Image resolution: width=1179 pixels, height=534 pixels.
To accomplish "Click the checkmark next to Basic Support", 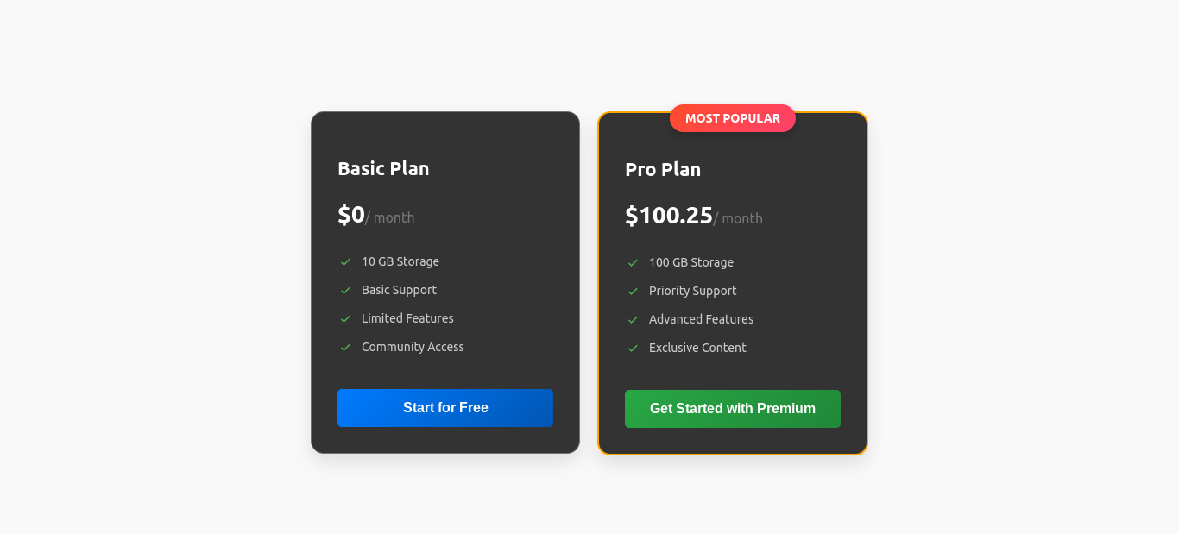I will point(345,290).
